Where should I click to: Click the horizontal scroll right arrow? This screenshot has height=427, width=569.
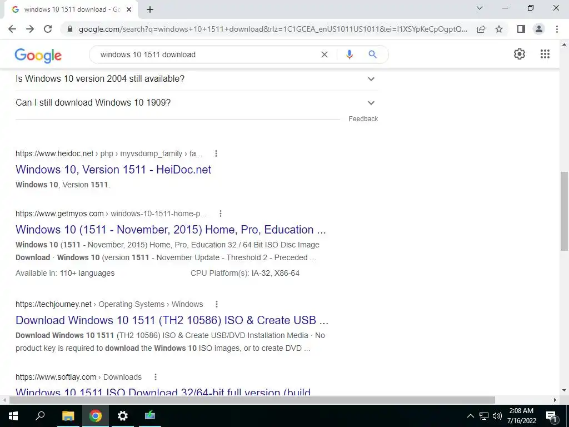pyautogui.click(x=555, y=400)
